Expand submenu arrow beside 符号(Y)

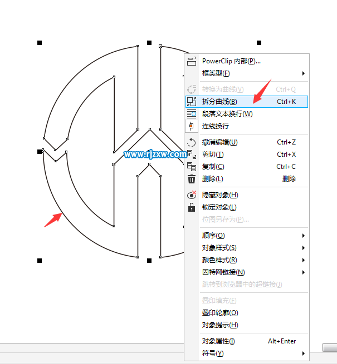303,353
